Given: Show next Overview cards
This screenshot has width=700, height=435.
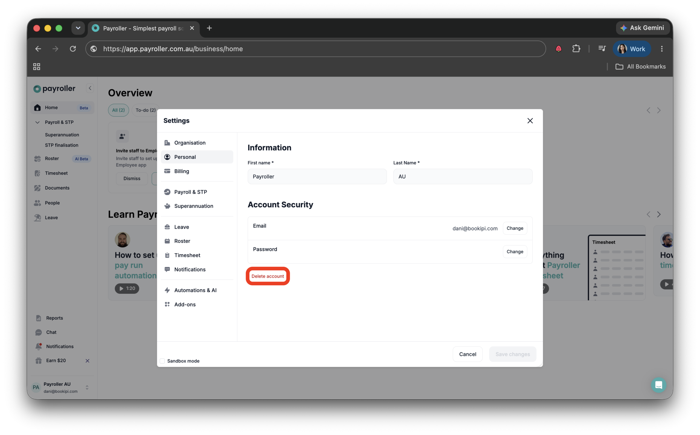Looking at the screenshot, I should (x=659, y=111).
